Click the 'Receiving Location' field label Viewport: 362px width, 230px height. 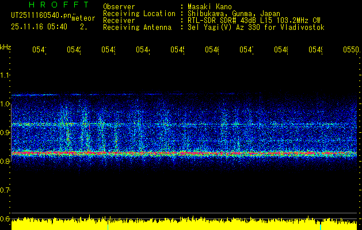139,14
